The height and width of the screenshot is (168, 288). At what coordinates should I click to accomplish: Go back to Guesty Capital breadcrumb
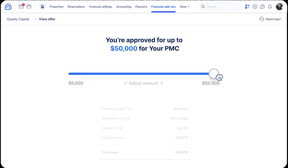click(18, 19)
